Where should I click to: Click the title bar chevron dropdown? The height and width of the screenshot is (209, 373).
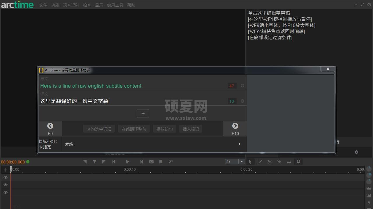click(x=356, y=5)
